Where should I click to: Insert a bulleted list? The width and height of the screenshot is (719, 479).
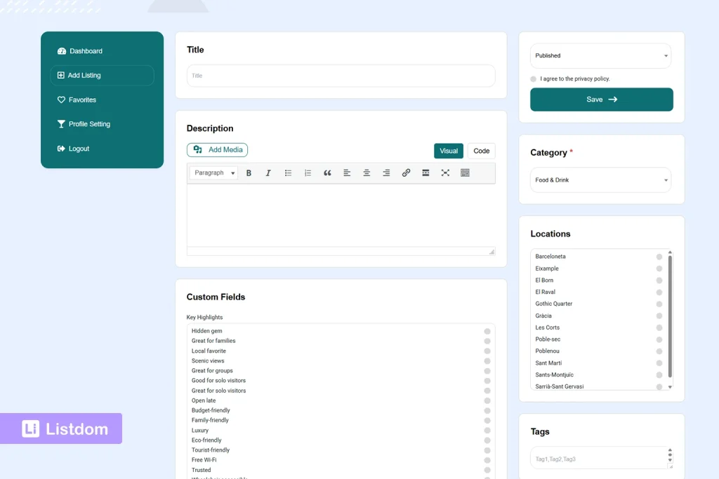point(288,173)
